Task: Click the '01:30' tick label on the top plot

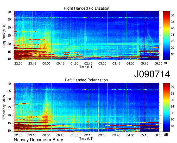Action: [x=74, y=63]
